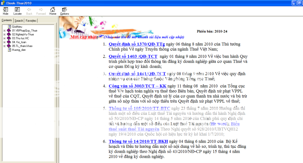This screenshot has width=303, height=163.
Task: Expand the 03.Thu tuc HC node
Action: (5, 38)
